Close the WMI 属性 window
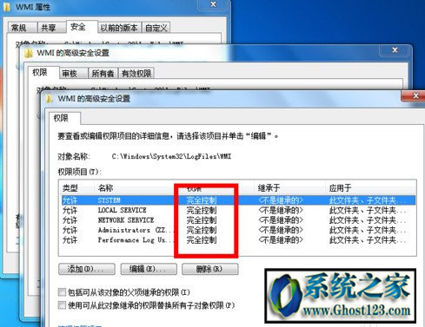 click(214, 4)
